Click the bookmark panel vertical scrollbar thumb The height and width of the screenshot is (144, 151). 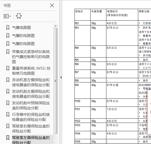click(x=56, y=81)
